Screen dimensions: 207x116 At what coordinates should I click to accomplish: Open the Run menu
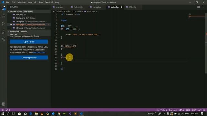point(41,2)
